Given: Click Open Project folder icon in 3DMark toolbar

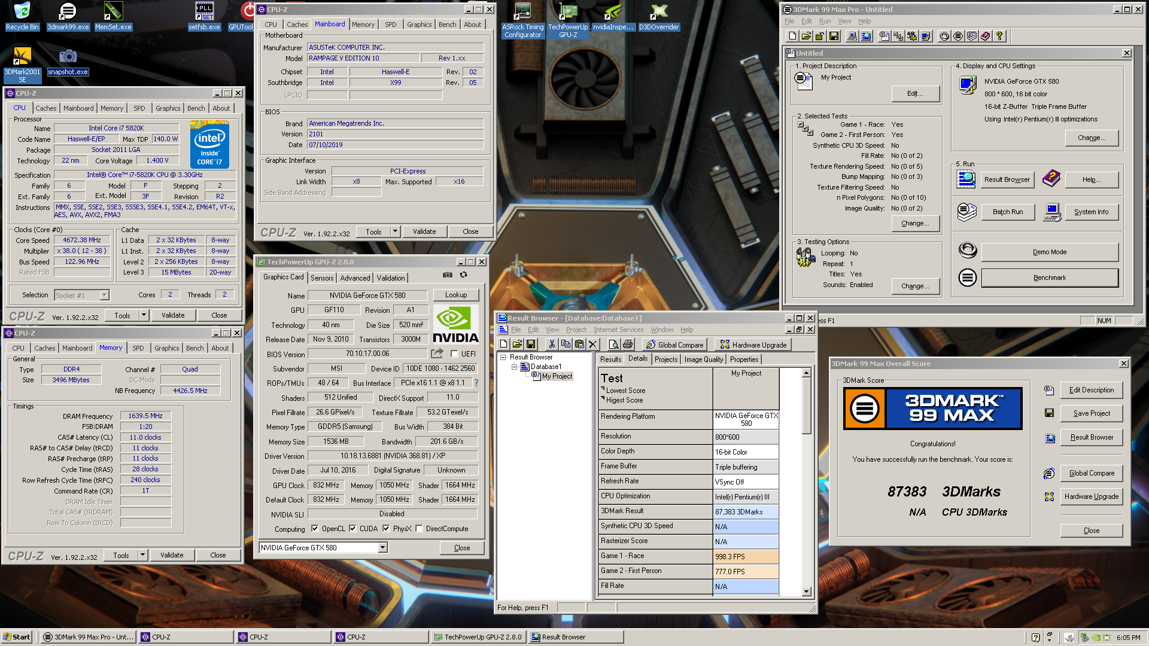Looking at the screenshot, I should 806,36.
